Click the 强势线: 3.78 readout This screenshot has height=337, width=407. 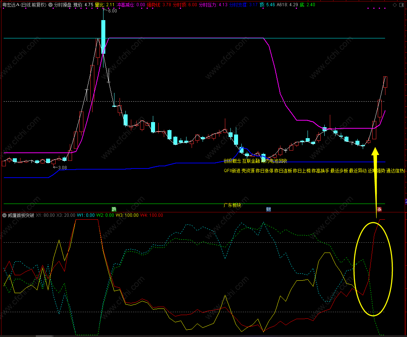[159, 5]
